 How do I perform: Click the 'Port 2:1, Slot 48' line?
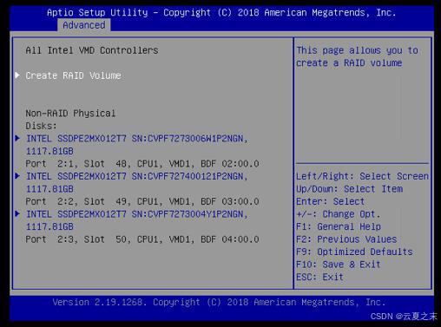click(x=142, y=164)
